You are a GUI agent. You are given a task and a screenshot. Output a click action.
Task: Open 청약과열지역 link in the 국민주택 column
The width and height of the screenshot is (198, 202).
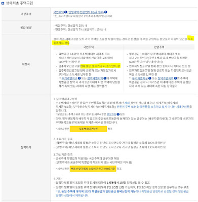pos(95,78)
